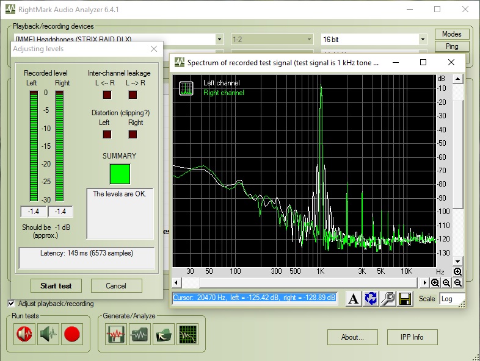Click the horizontal scrollbar right arrow under graph
480x361 pixels.
424,283
